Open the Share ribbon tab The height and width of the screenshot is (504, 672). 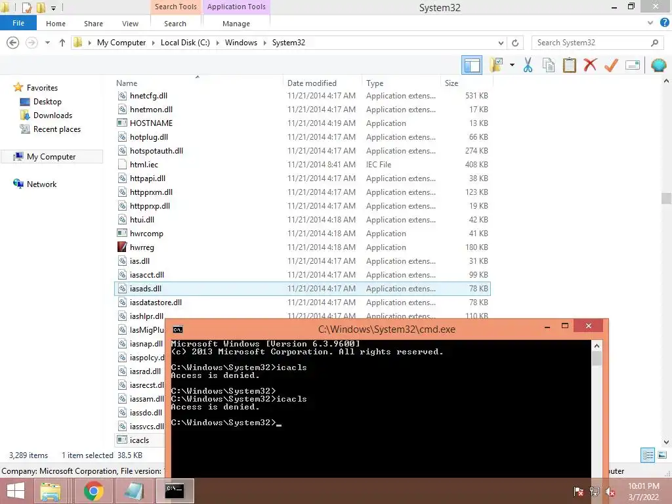click(x=93, y=24)
